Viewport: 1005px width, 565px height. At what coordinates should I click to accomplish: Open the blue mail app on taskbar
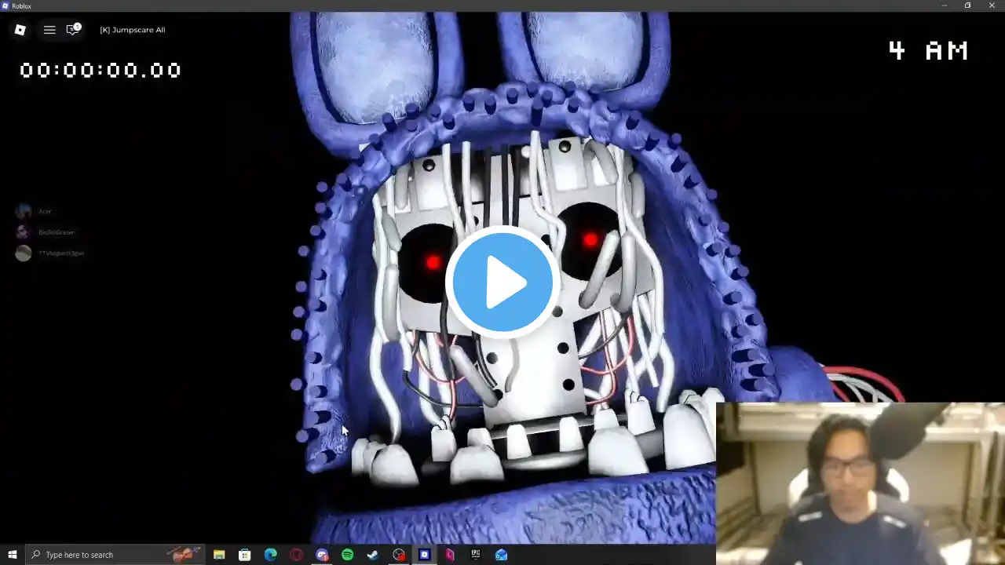pyautogui.click(x=502, y=555)
